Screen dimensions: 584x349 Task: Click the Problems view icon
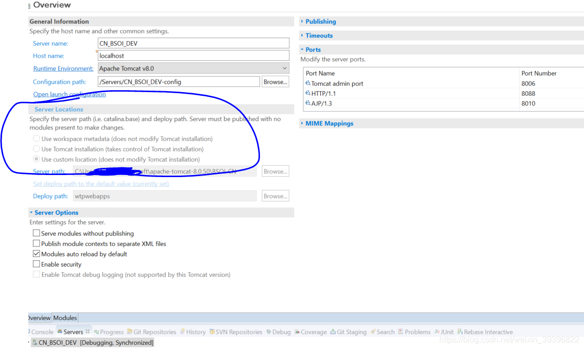pos(401,331)
